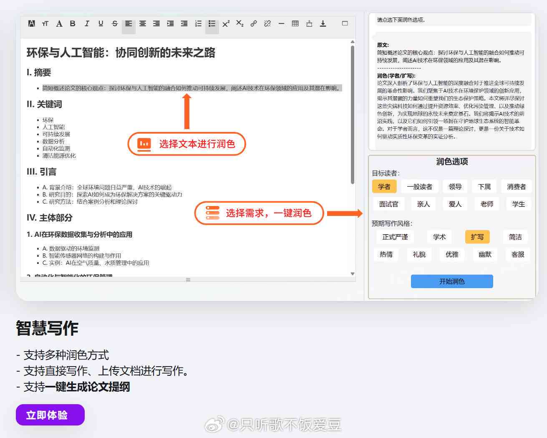Choose 正式严谨 writing style
The height and width of the screenshot is (438, 547).
[x=395, y=237]
